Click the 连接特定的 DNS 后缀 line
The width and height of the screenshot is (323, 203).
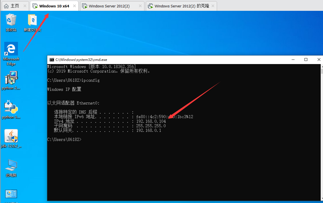pyautogui.click(x=94, y=112)
